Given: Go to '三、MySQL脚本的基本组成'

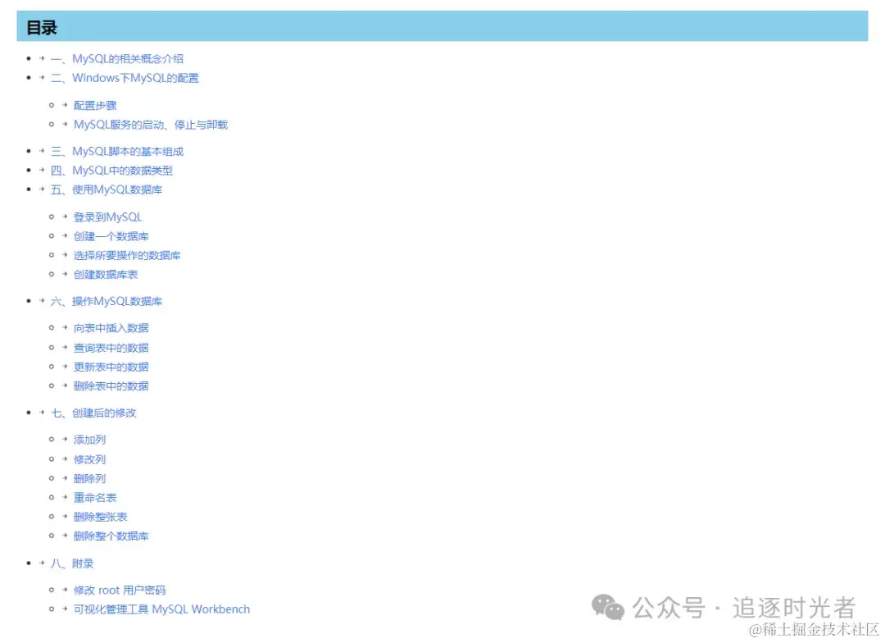Looking at the screenshot, I should coord(117,152).
